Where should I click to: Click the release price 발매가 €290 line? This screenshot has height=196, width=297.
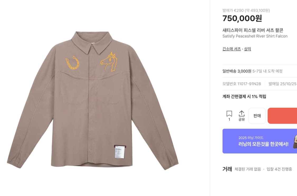pos(246,10)
